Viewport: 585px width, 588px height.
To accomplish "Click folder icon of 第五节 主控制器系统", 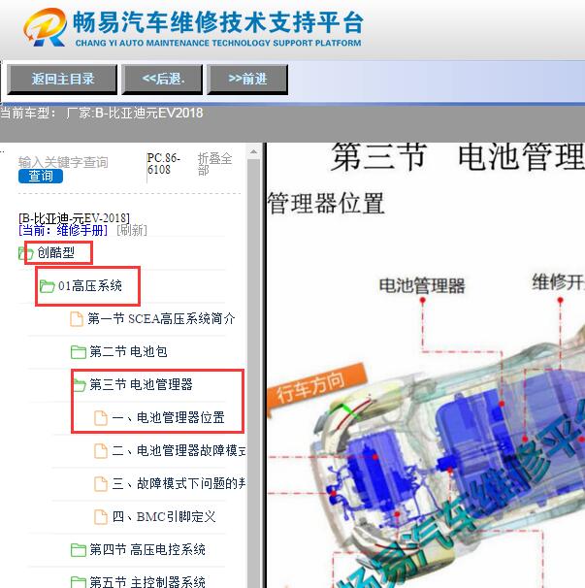I will tap(79, 582).
